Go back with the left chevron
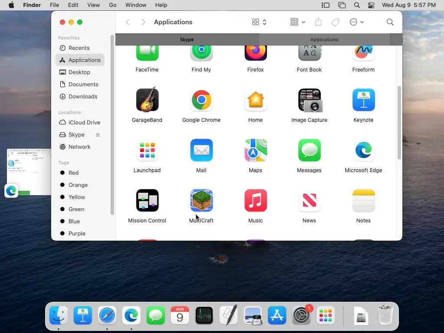 tap(128, 22)
